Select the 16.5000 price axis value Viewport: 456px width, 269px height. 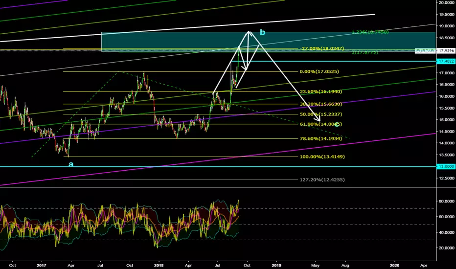[x=447, y=85]
